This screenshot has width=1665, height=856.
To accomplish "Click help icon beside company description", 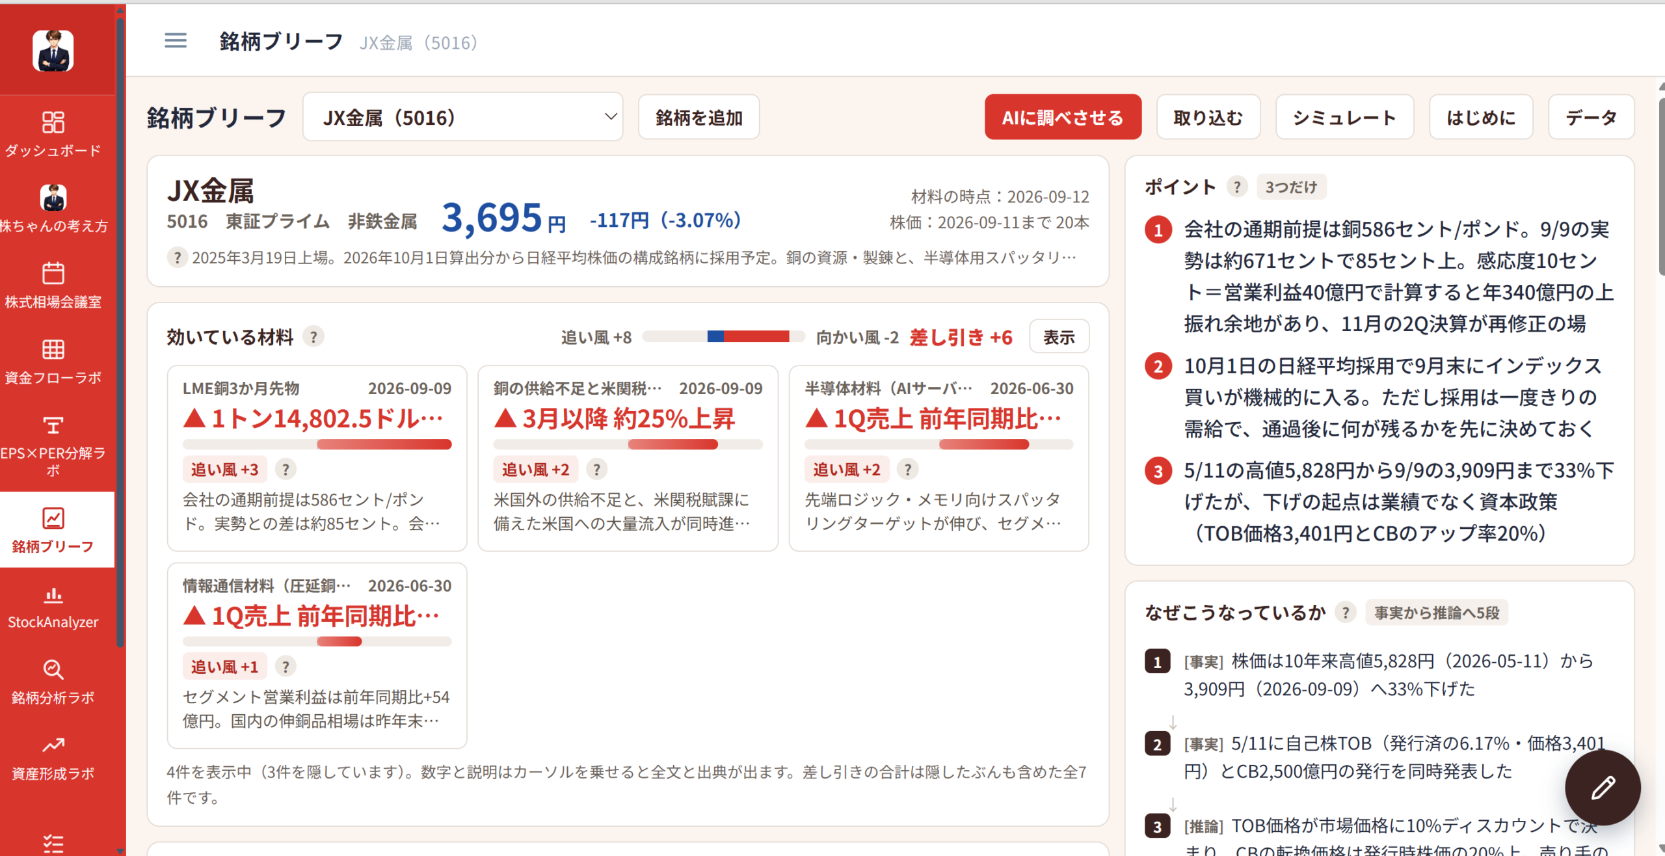I will (177, 258).
